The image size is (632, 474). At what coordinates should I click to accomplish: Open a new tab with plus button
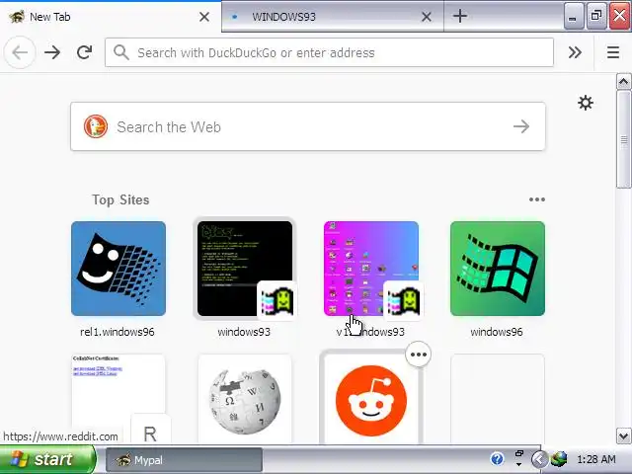460,17
